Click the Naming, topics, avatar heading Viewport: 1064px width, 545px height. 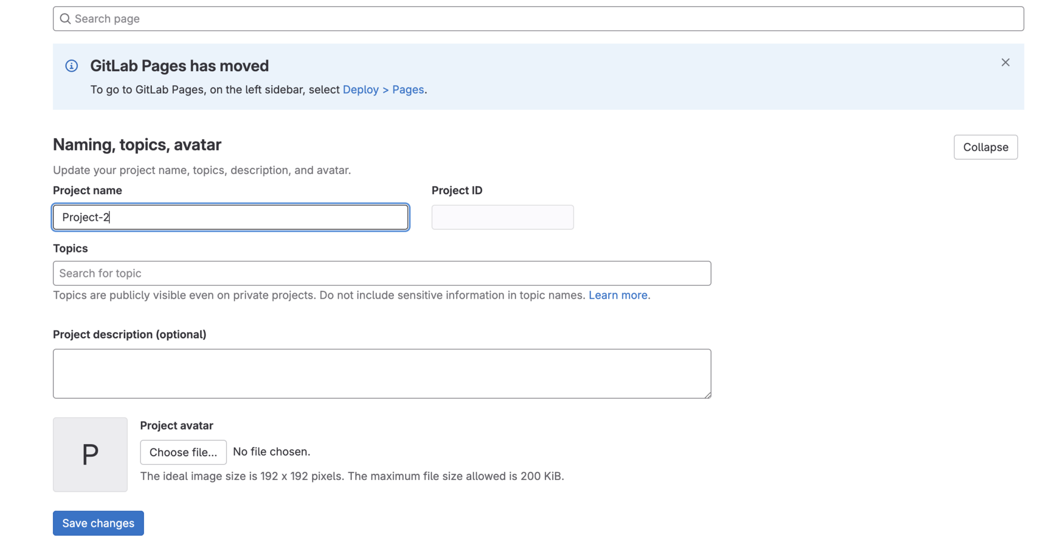(137, 144)
